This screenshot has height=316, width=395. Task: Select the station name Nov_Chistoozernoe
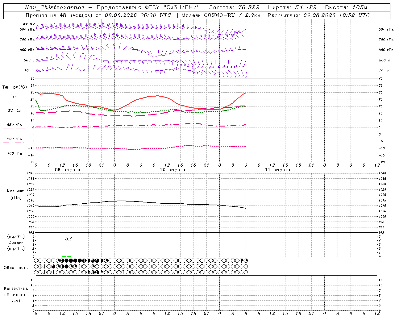point(55,7)
